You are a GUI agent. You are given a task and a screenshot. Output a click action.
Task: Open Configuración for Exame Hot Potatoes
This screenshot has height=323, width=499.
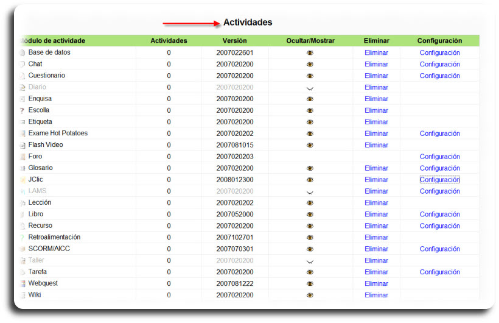(x=439, y=133)
